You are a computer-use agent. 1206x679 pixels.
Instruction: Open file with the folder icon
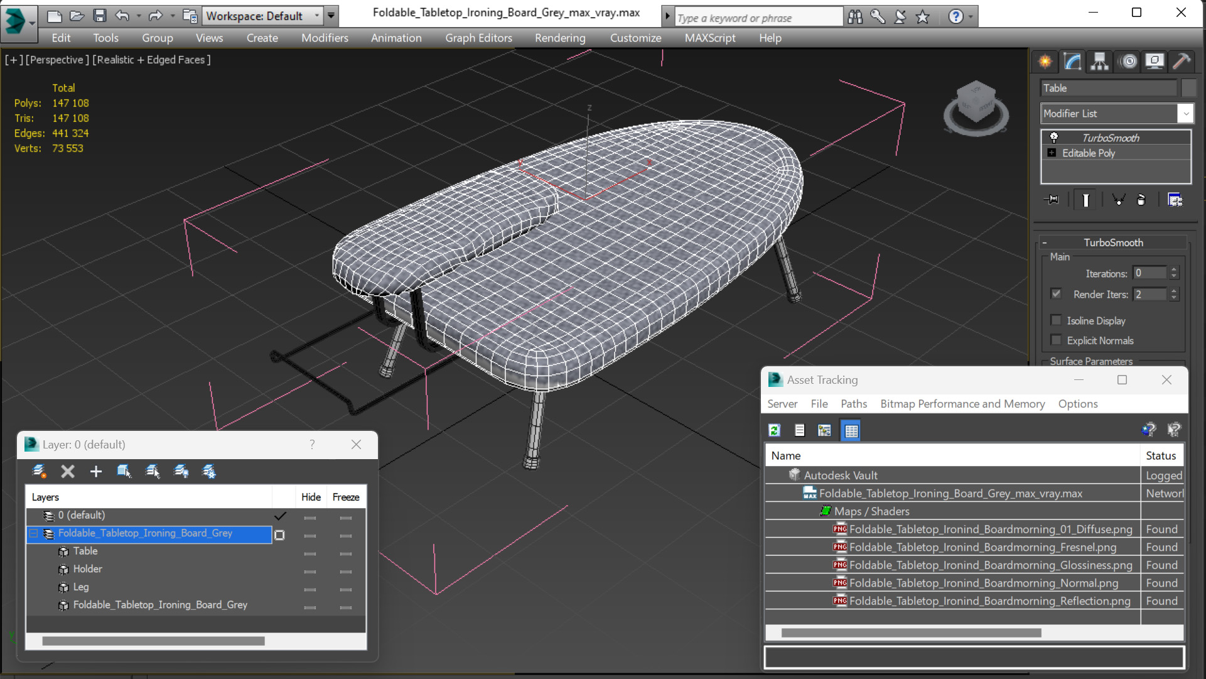tap(77, 16)
